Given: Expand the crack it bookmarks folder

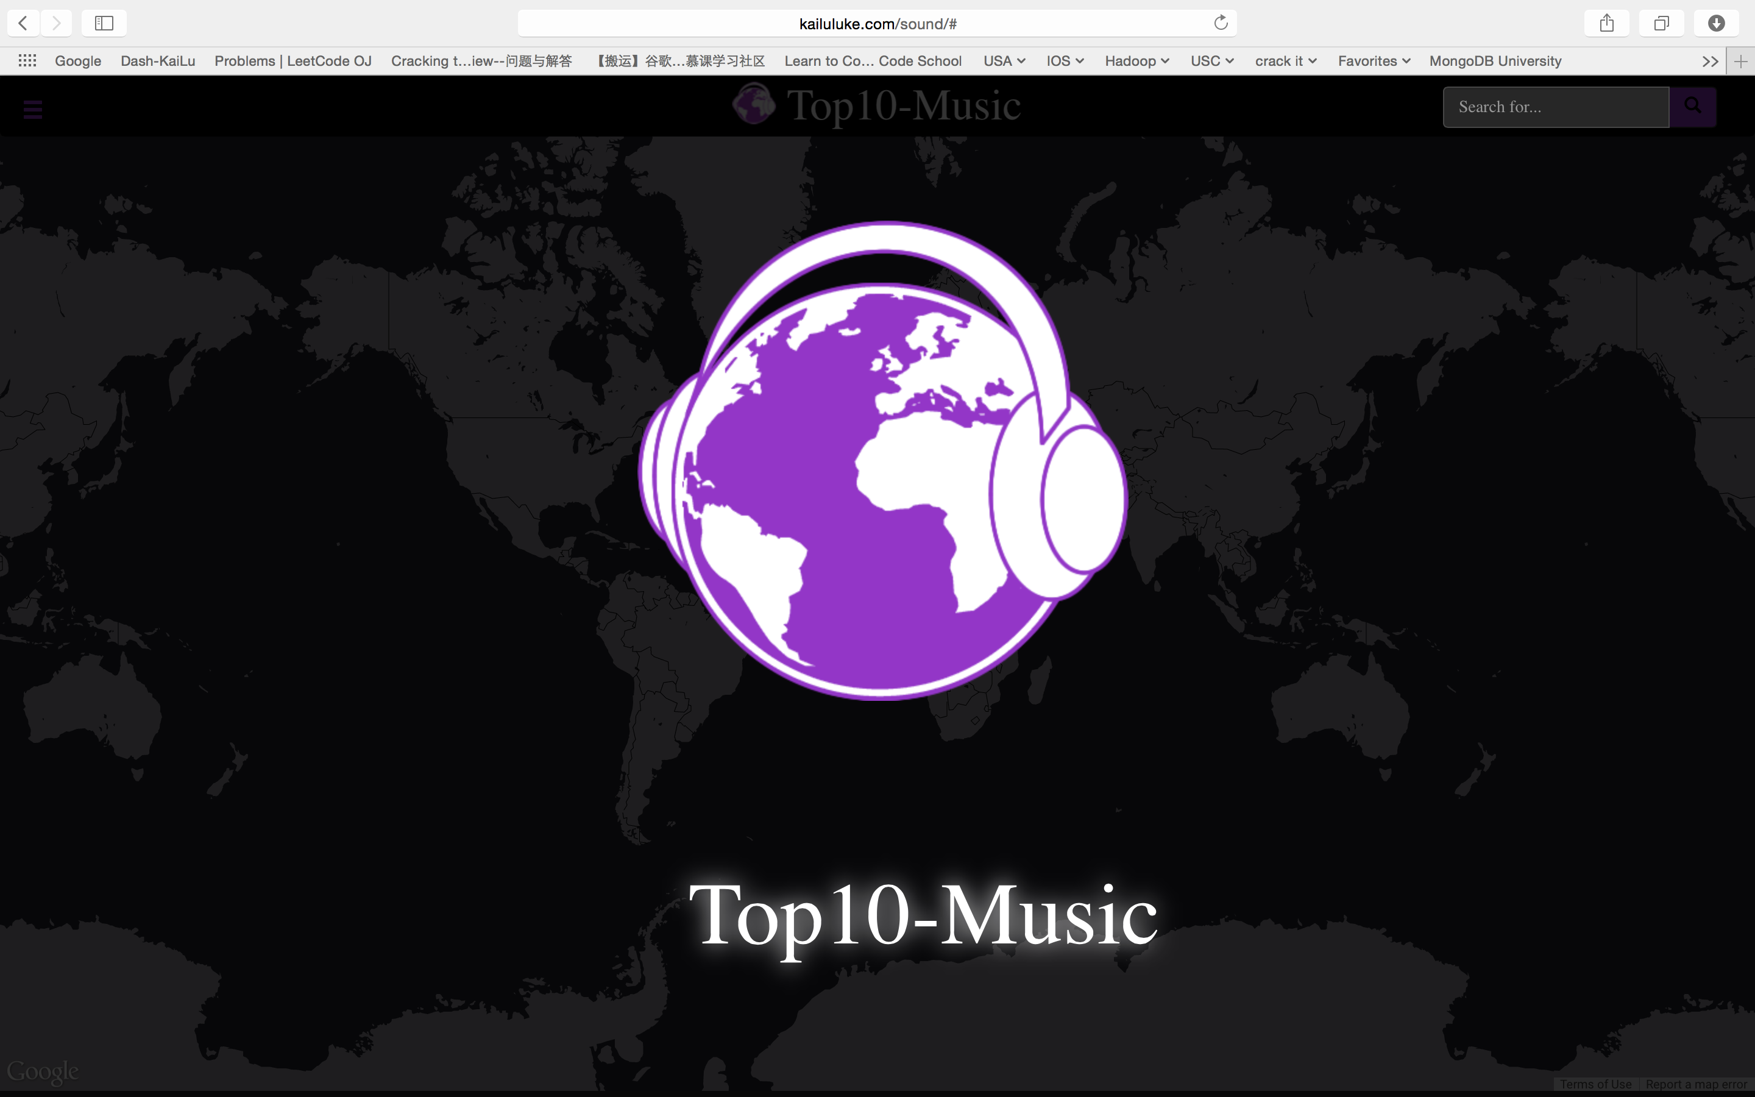Looking at the screenshot, I should pyautogui.click(x=1285, y=61).
